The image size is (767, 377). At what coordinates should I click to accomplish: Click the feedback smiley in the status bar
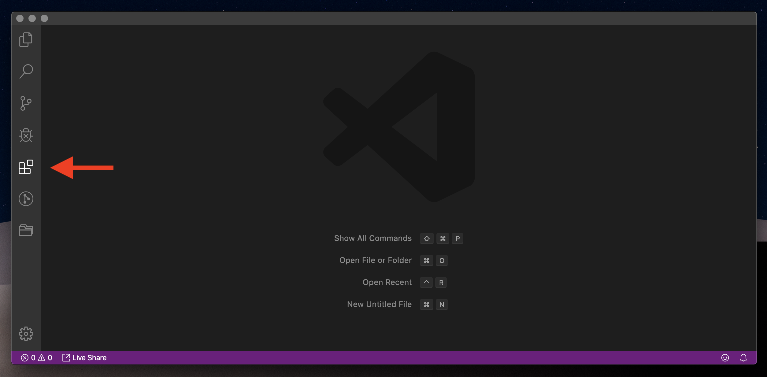[x=725, y=357]
